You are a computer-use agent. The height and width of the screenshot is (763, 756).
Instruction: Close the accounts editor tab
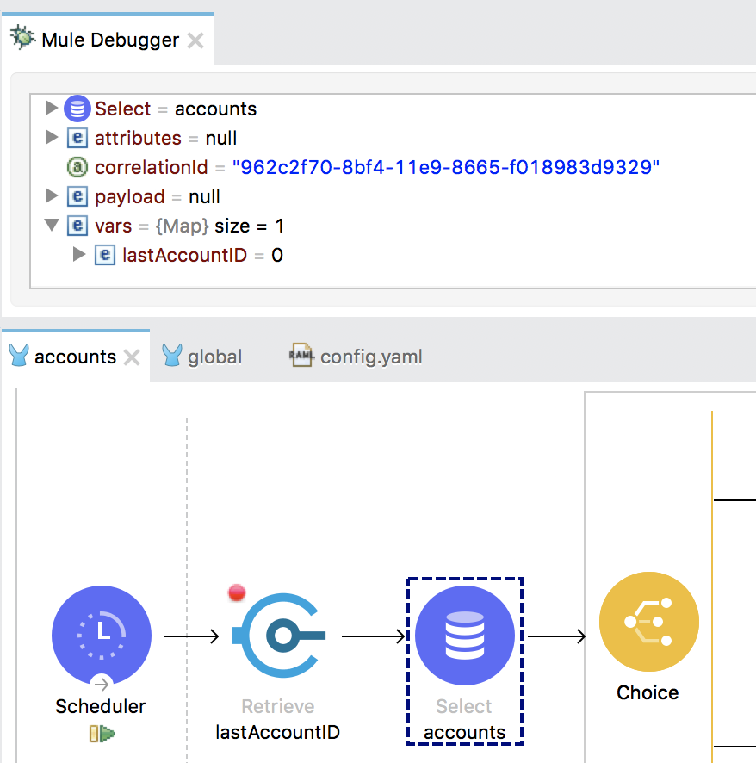[x=132, y=357]
